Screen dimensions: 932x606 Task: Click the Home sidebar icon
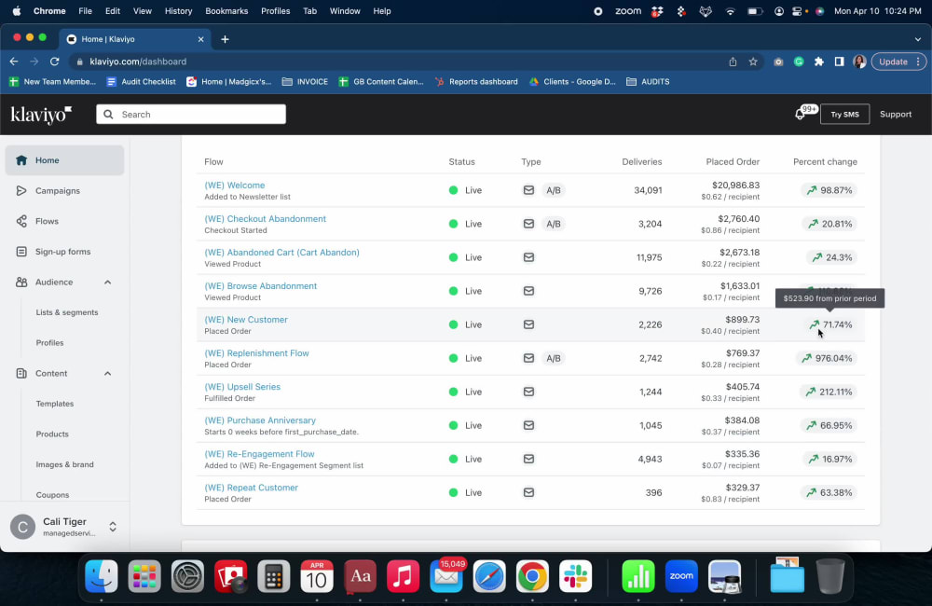[x=22, y=160]
